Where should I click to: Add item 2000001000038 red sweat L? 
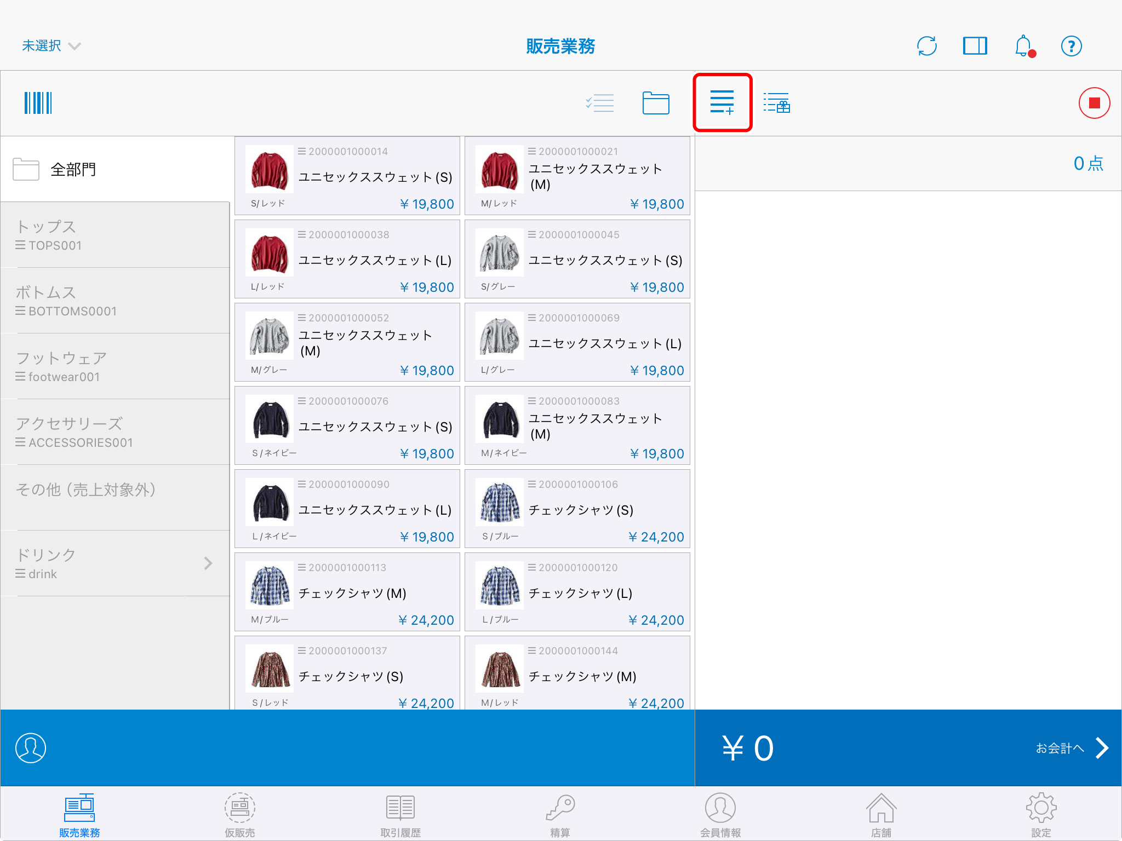pyautogui.click(x=347, y=259)
